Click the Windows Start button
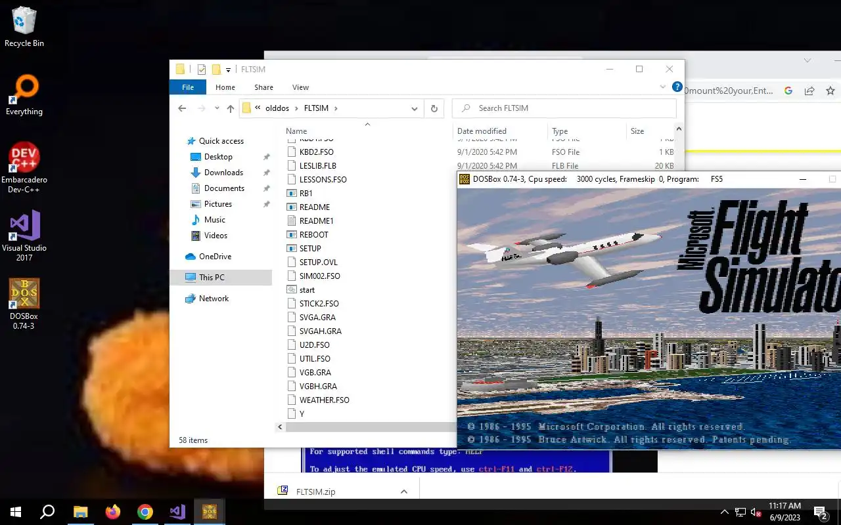 pos(16,512)
